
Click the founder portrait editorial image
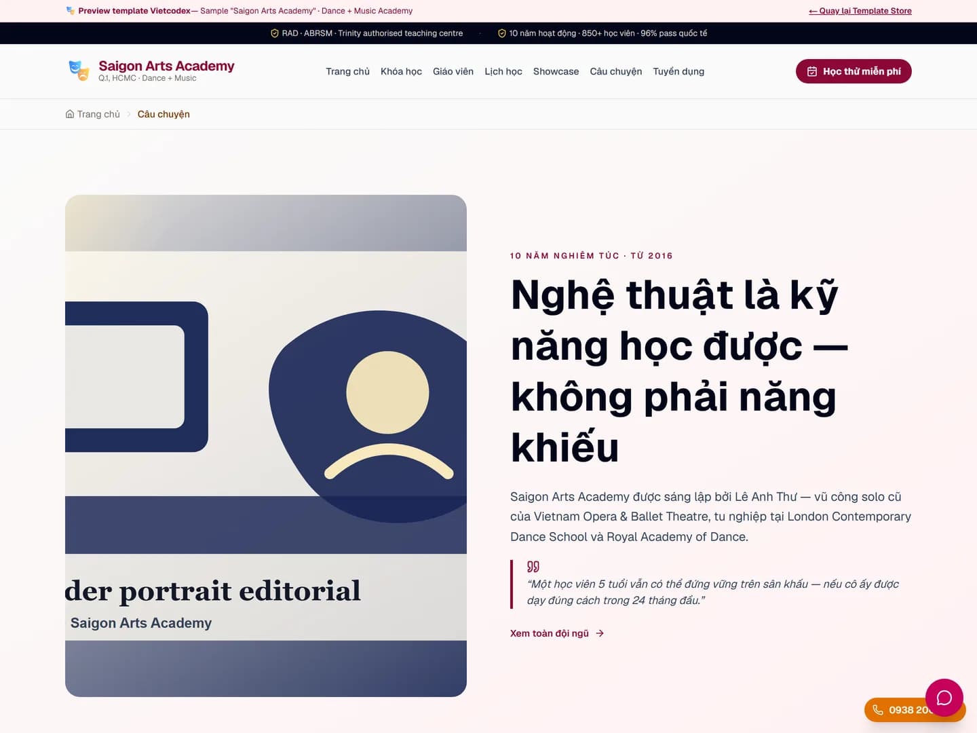(266, 446)
